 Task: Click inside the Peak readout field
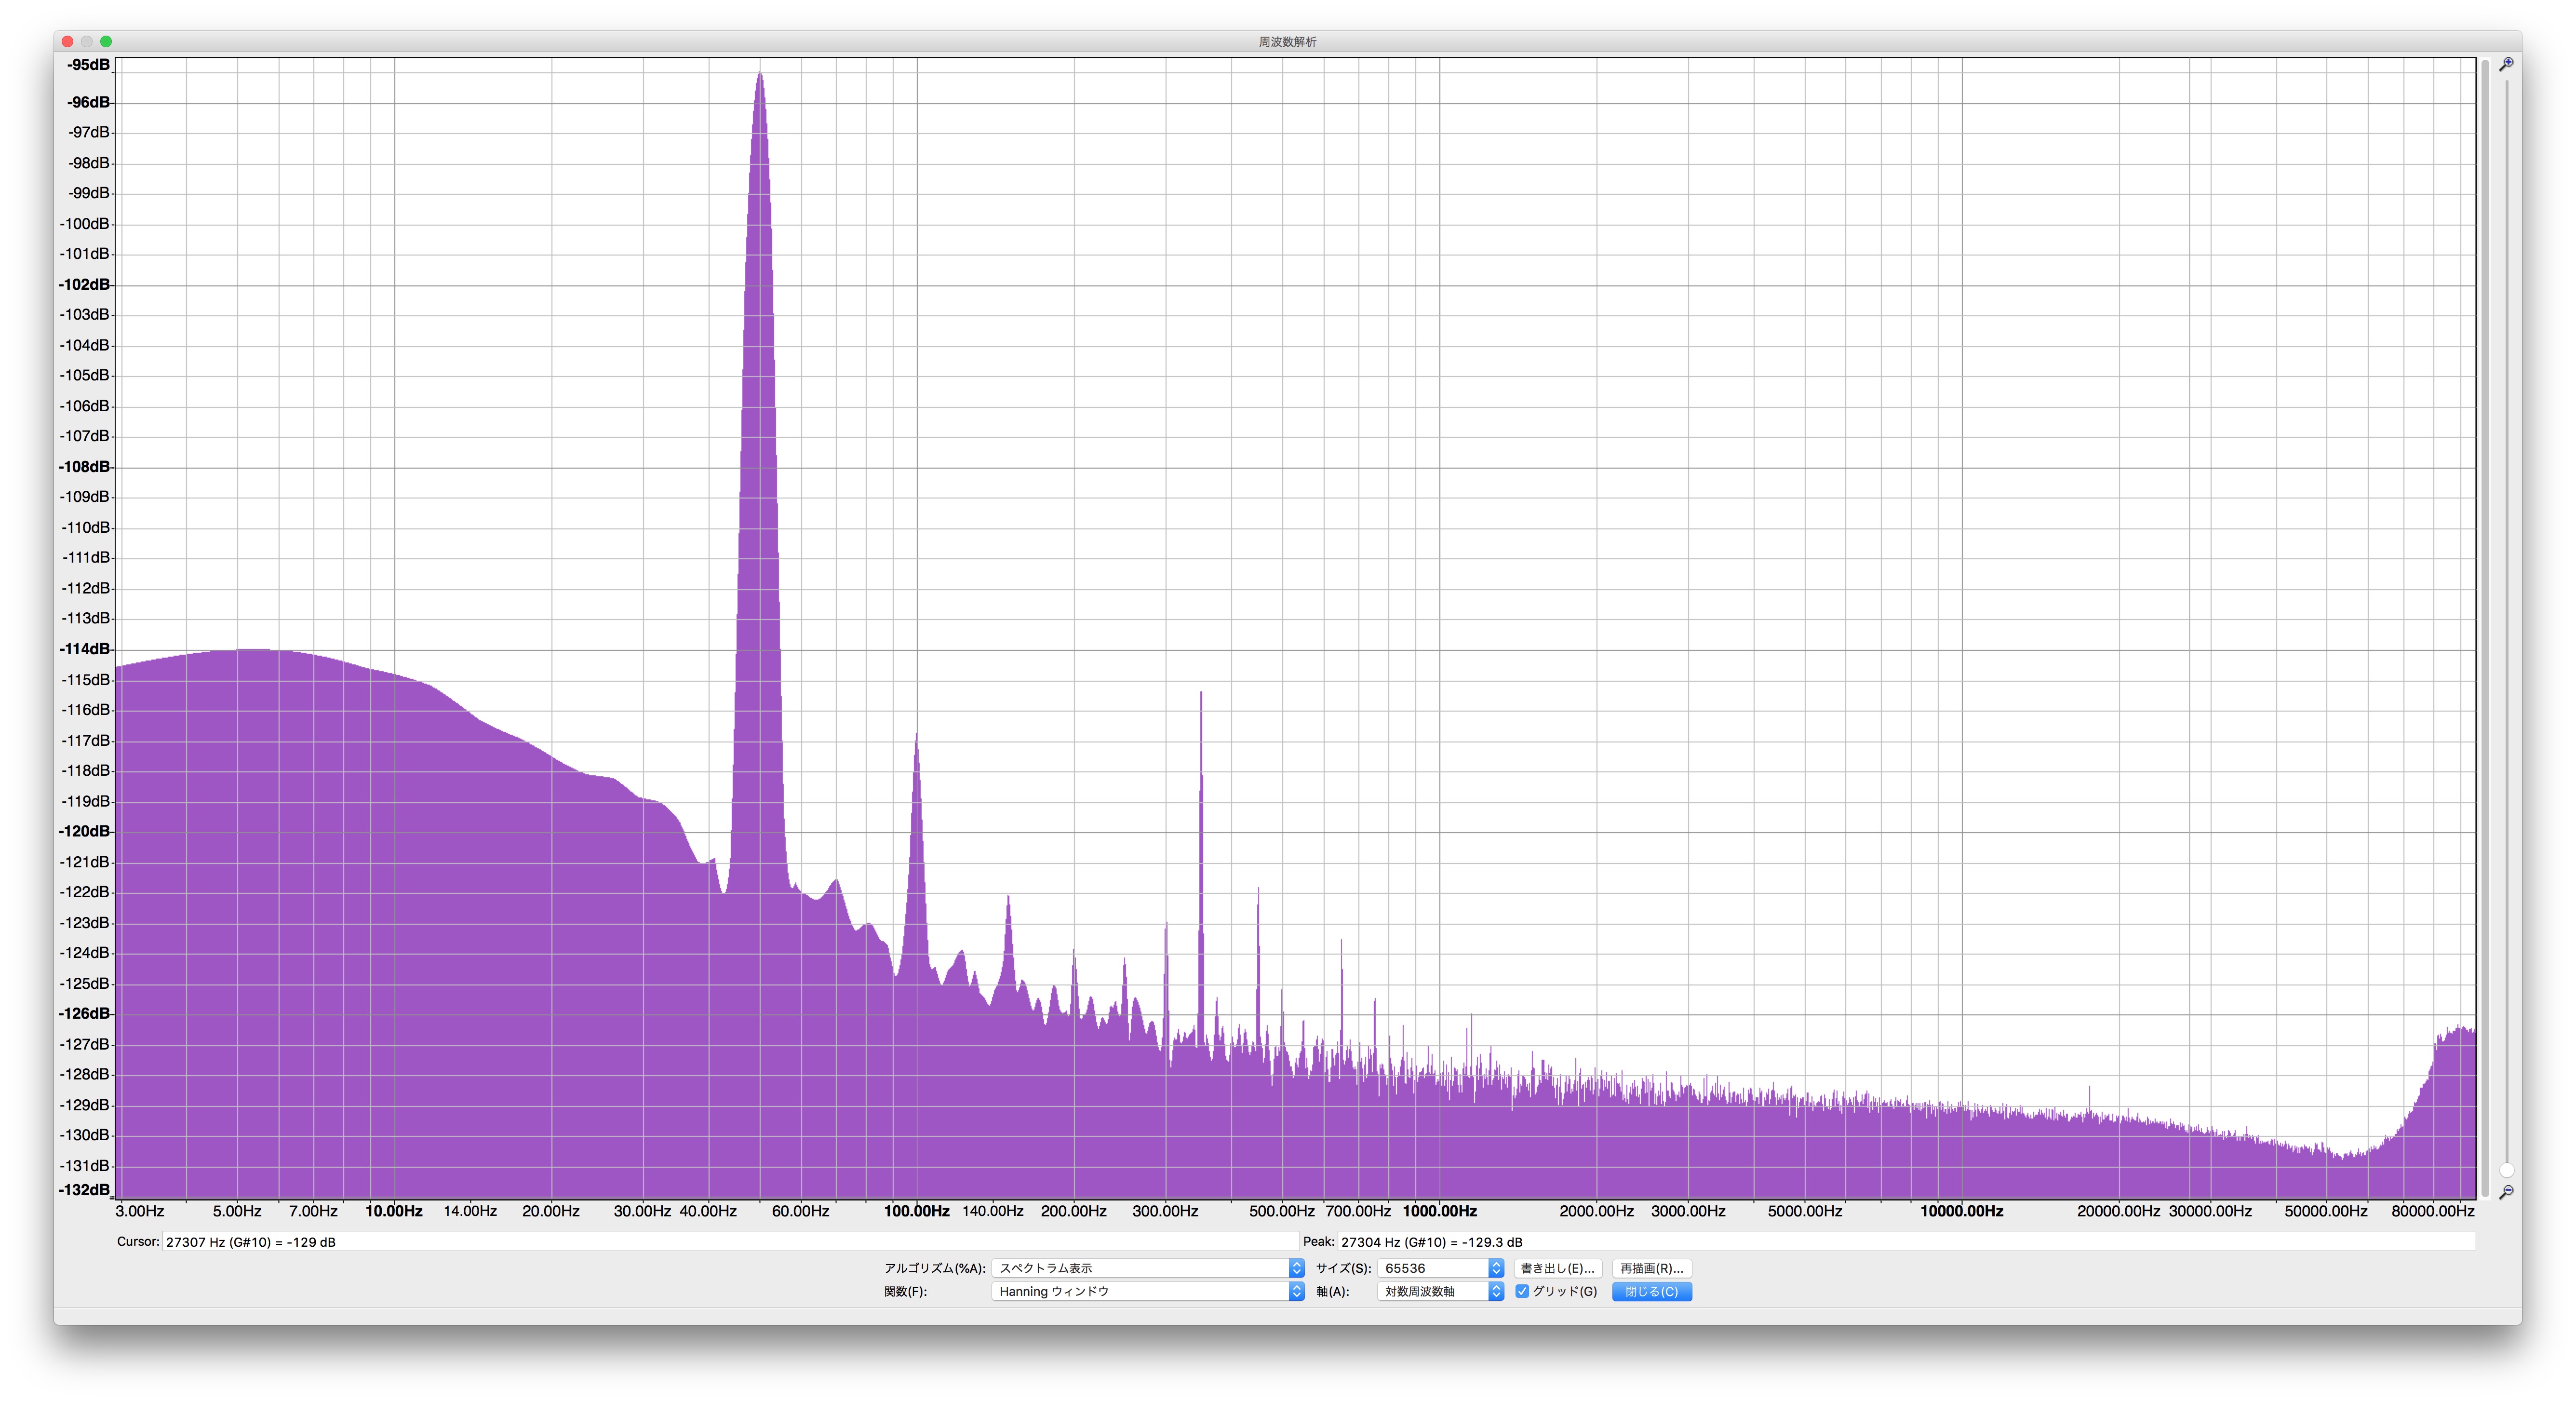point(1906,1241)
